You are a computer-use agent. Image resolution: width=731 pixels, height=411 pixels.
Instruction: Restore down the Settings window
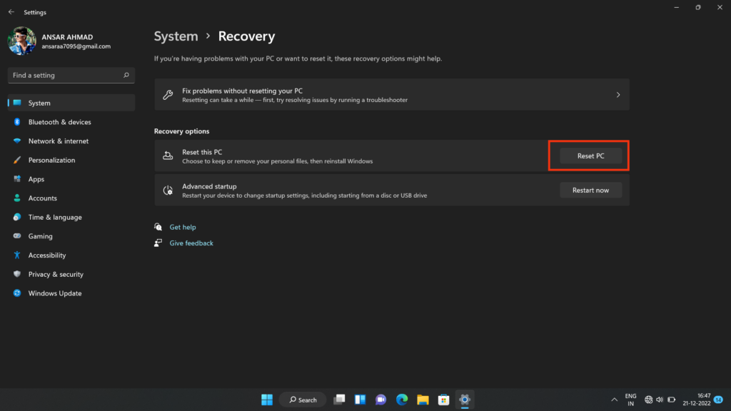pos(698,7)
